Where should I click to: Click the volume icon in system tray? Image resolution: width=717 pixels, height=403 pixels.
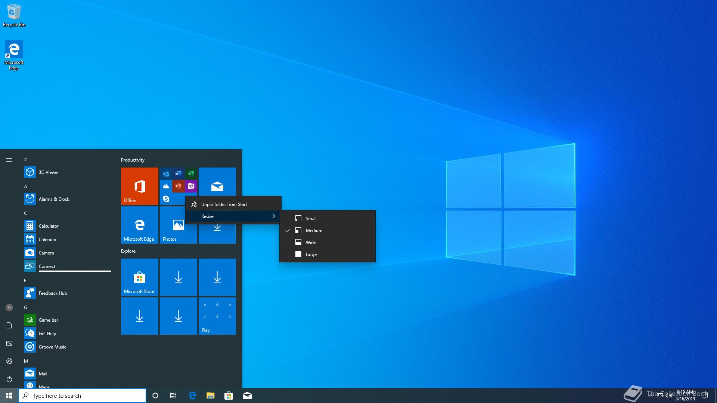click(x=668, y=396)
